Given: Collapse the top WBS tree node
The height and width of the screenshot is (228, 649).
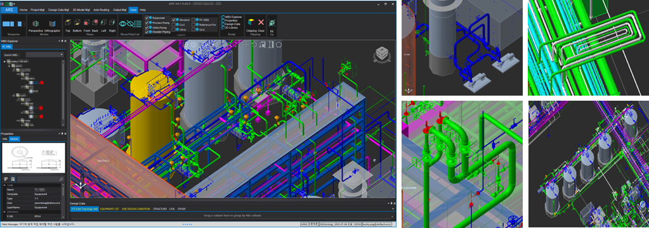Looking at the screenshot, I should point(4,61).
